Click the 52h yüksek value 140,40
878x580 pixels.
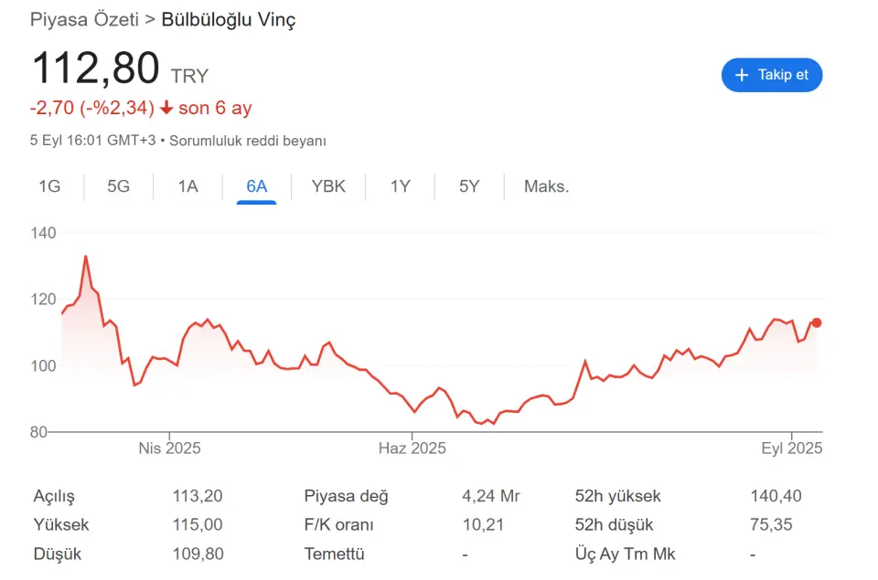(x=776, y=496)
